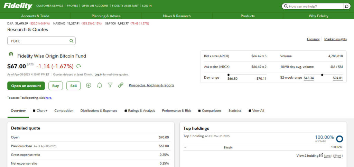Open Prospectus, holdings & reports link
Screen dimensions: 354x167
151,85
